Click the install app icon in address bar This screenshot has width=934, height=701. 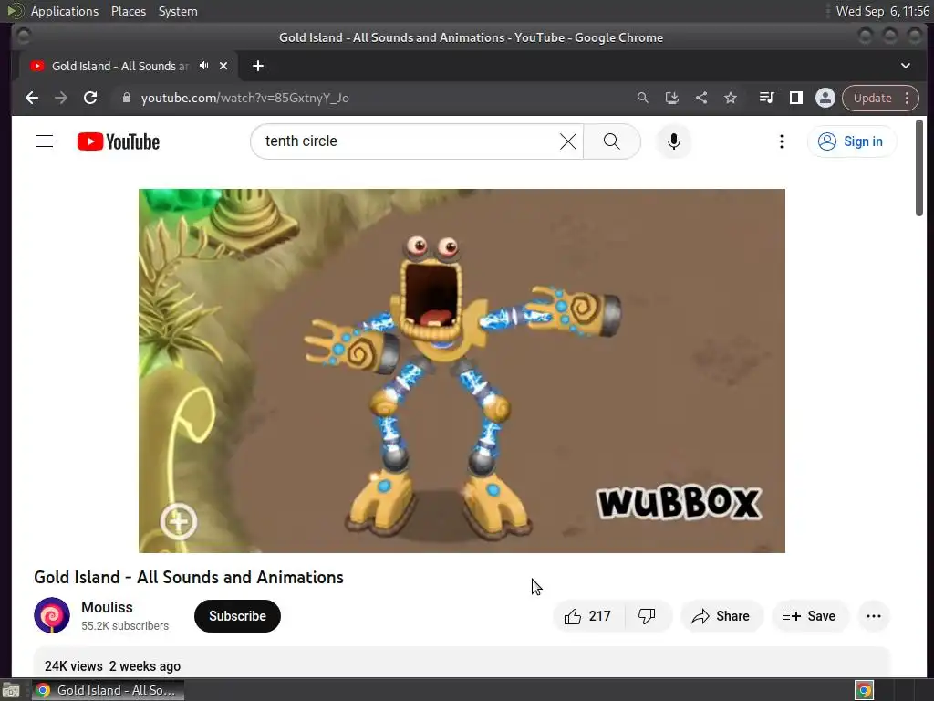[x=672, y=98]
